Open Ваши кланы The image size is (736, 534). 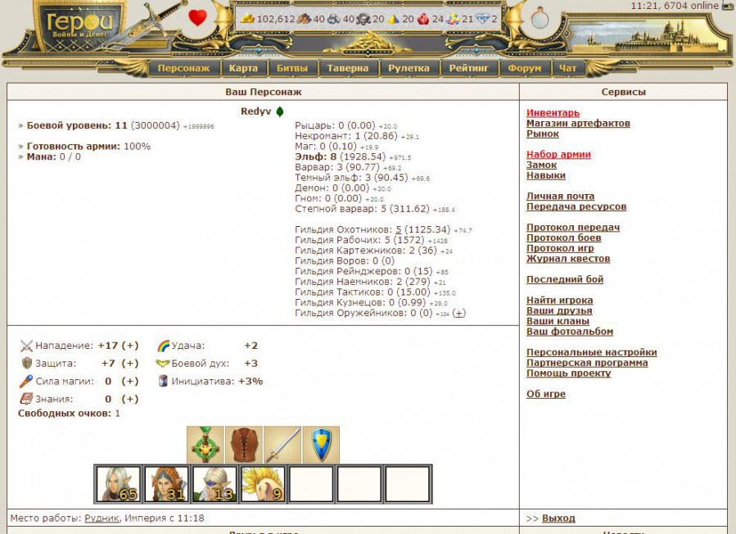tap(558, 321)
